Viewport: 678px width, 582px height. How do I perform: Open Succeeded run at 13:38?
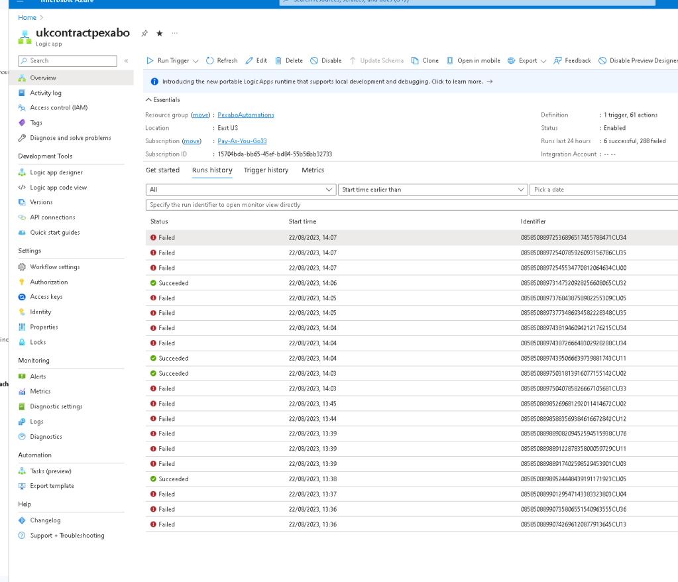pyautogui.click(x=412, y=479)
